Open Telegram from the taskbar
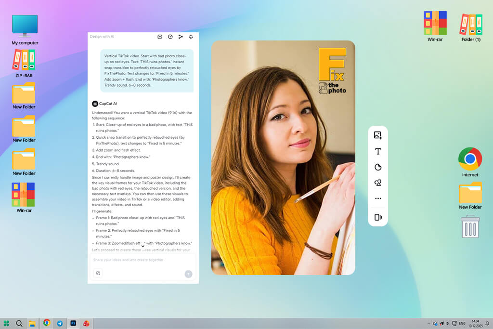Screen dimensions: 493x329 click(x=60, y=323)
